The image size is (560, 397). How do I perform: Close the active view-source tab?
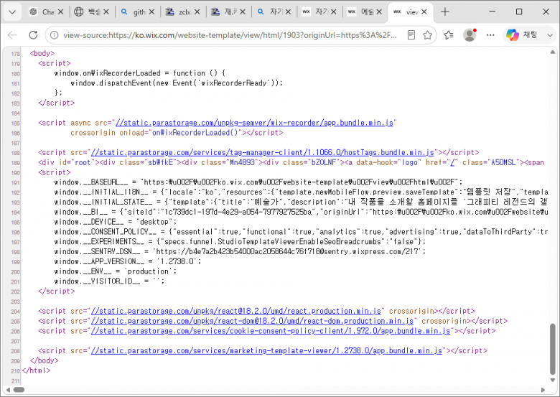click(x=424, y=12)
